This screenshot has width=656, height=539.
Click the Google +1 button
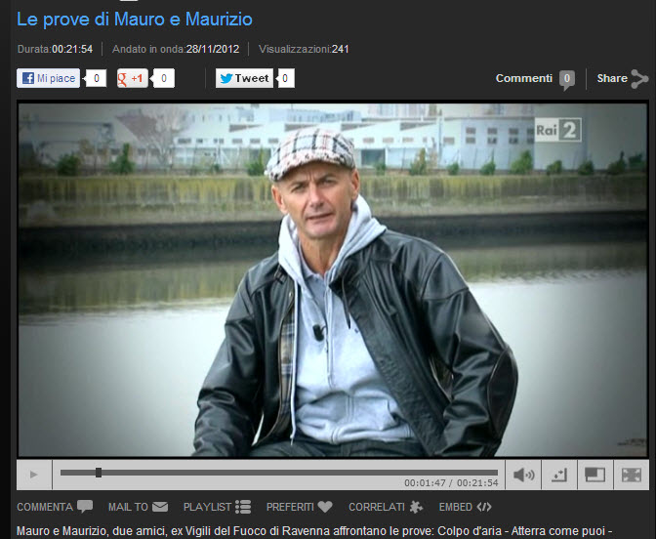pos(132,79)
